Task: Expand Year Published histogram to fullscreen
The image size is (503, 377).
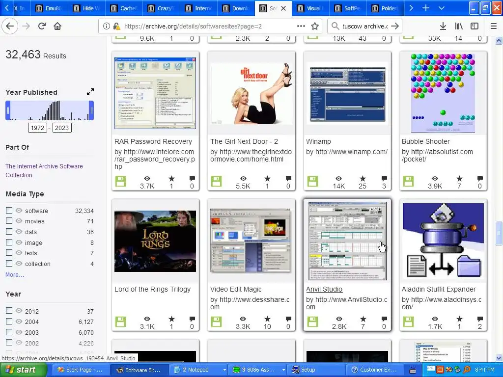Action: click(90, 92)
